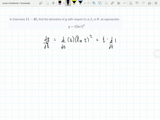Screen dimensions: 160x120
Task: Select the Lasso select tool
Action: click(x=47, y=3)
